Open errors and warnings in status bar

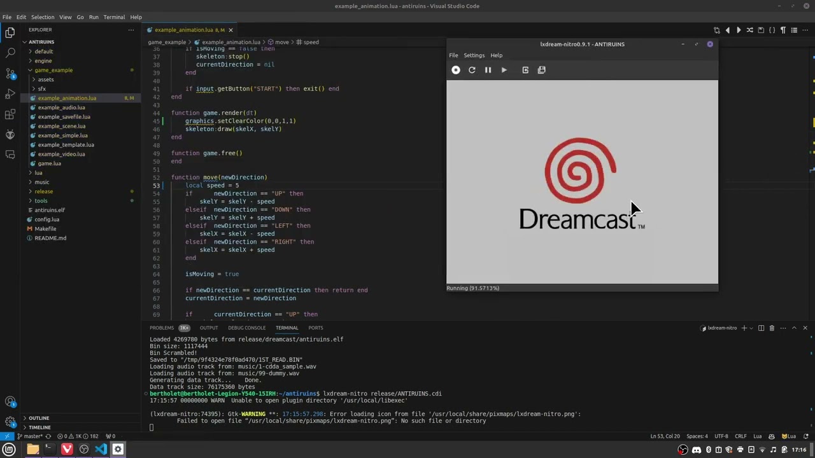point(78,436)
